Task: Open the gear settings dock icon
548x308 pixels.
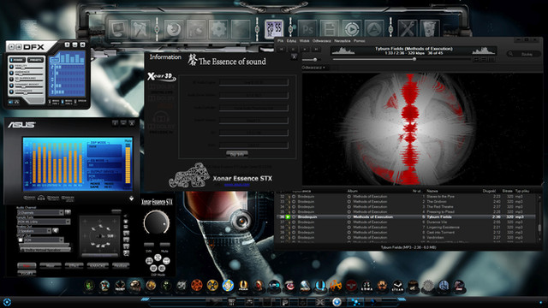Action: pos(218,29)
